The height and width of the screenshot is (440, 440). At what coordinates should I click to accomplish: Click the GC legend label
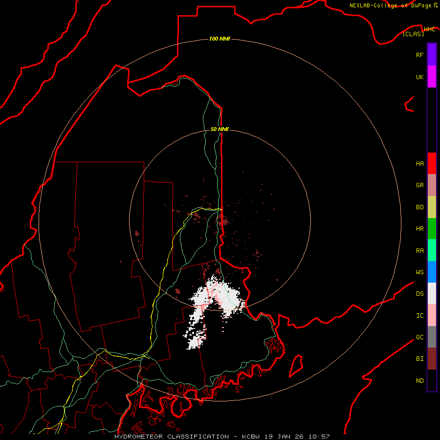pos(419,337)
